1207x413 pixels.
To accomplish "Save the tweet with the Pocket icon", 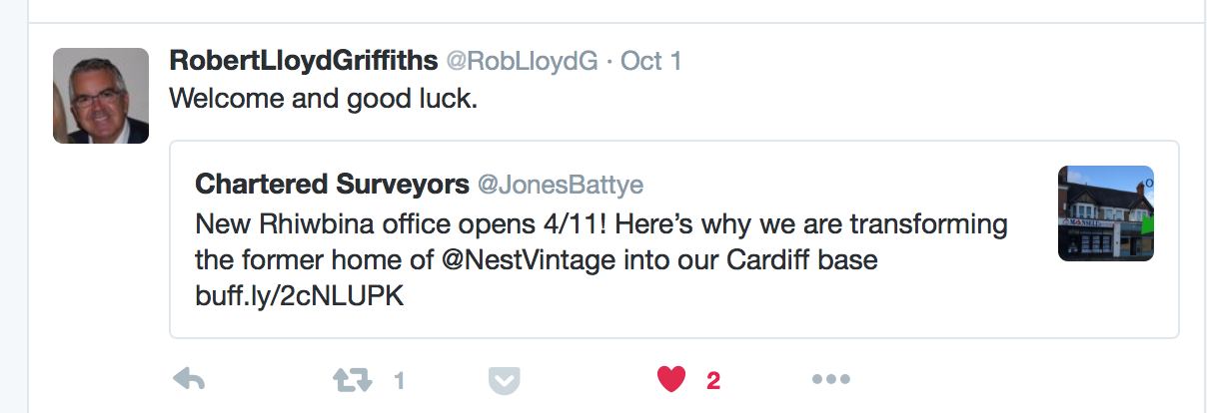I will coord(504,380).
